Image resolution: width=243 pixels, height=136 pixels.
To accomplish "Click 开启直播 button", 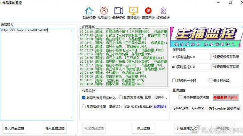I will coord(187,128).
